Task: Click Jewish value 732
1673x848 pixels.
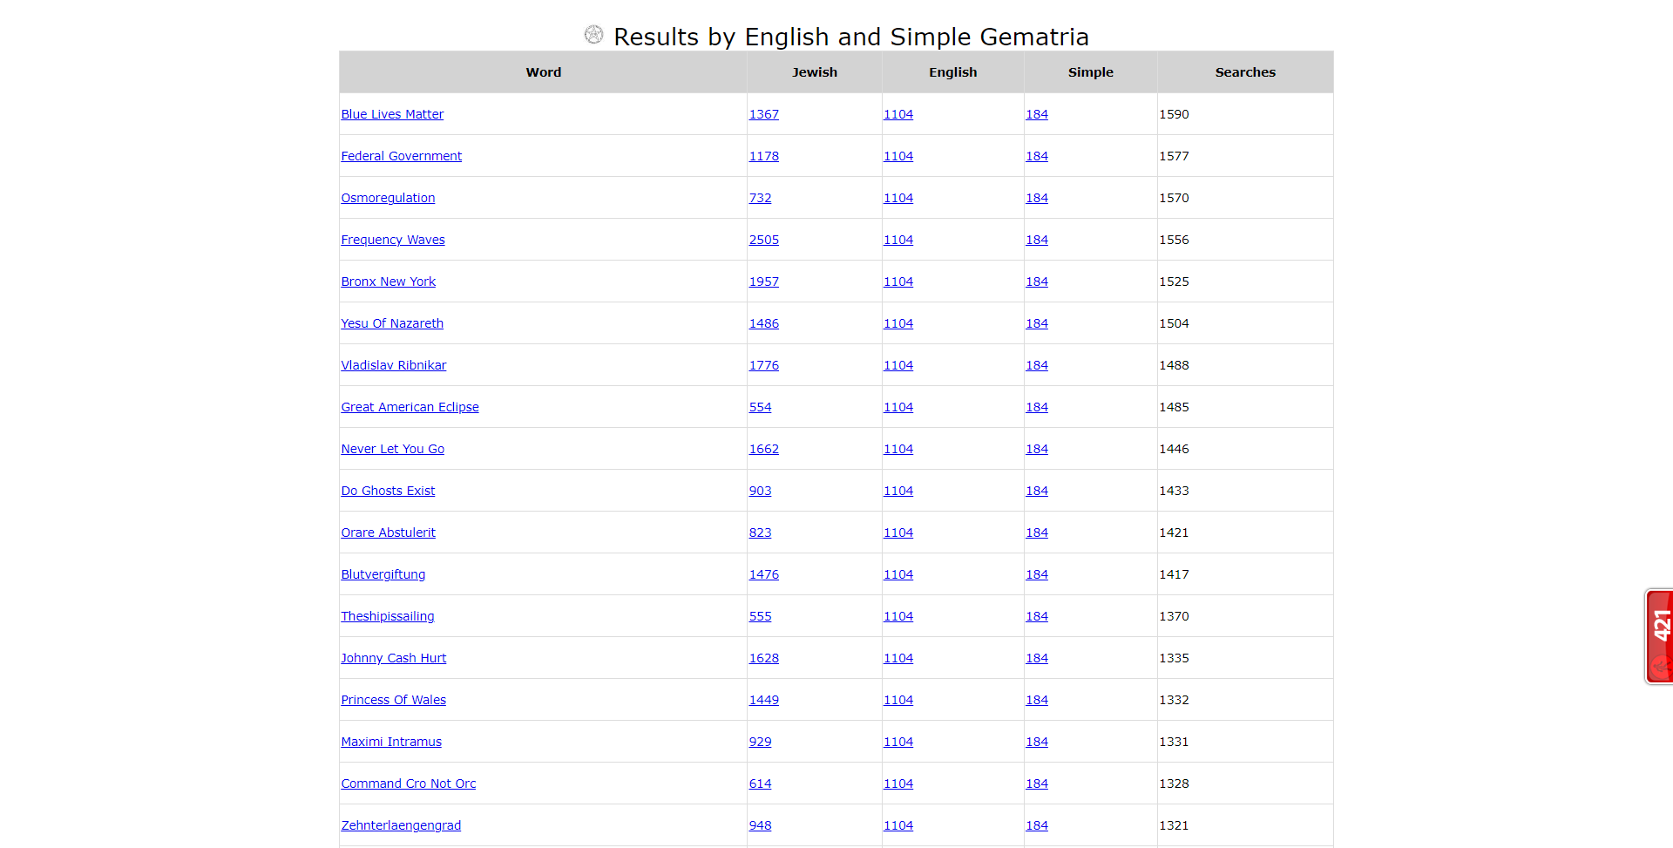Action: [x=760, y=198]
